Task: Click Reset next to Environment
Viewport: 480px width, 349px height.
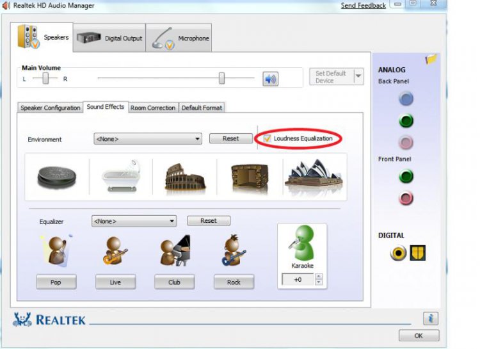Action: pyautogui.click(x=231, y=138)
